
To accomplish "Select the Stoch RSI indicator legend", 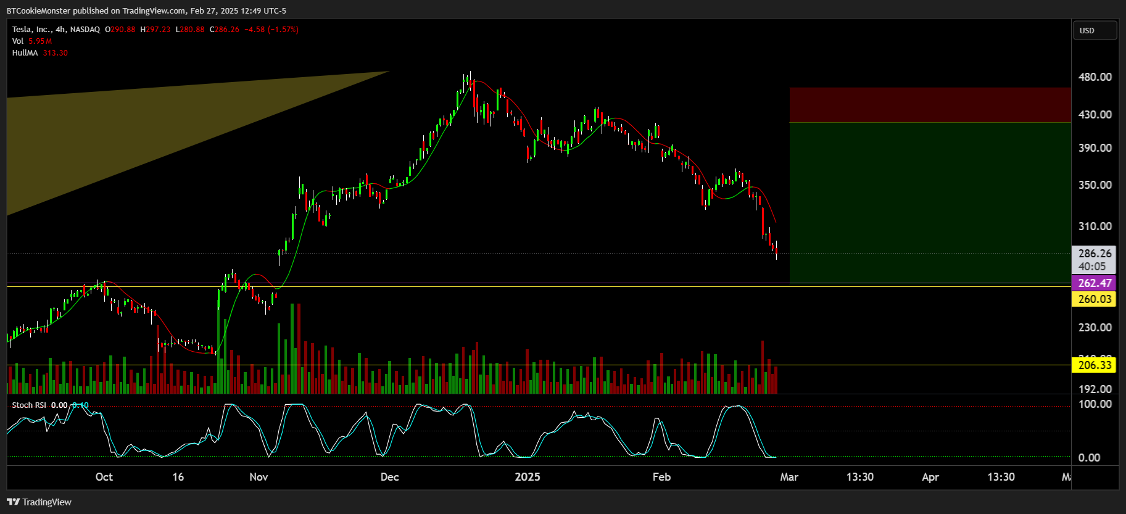I will (x=51, y=405).
